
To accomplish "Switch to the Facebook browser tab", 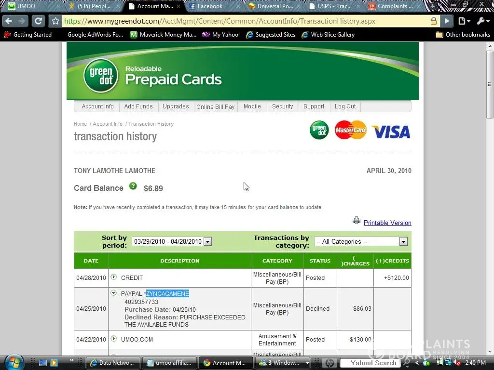I will click(210, 6).
